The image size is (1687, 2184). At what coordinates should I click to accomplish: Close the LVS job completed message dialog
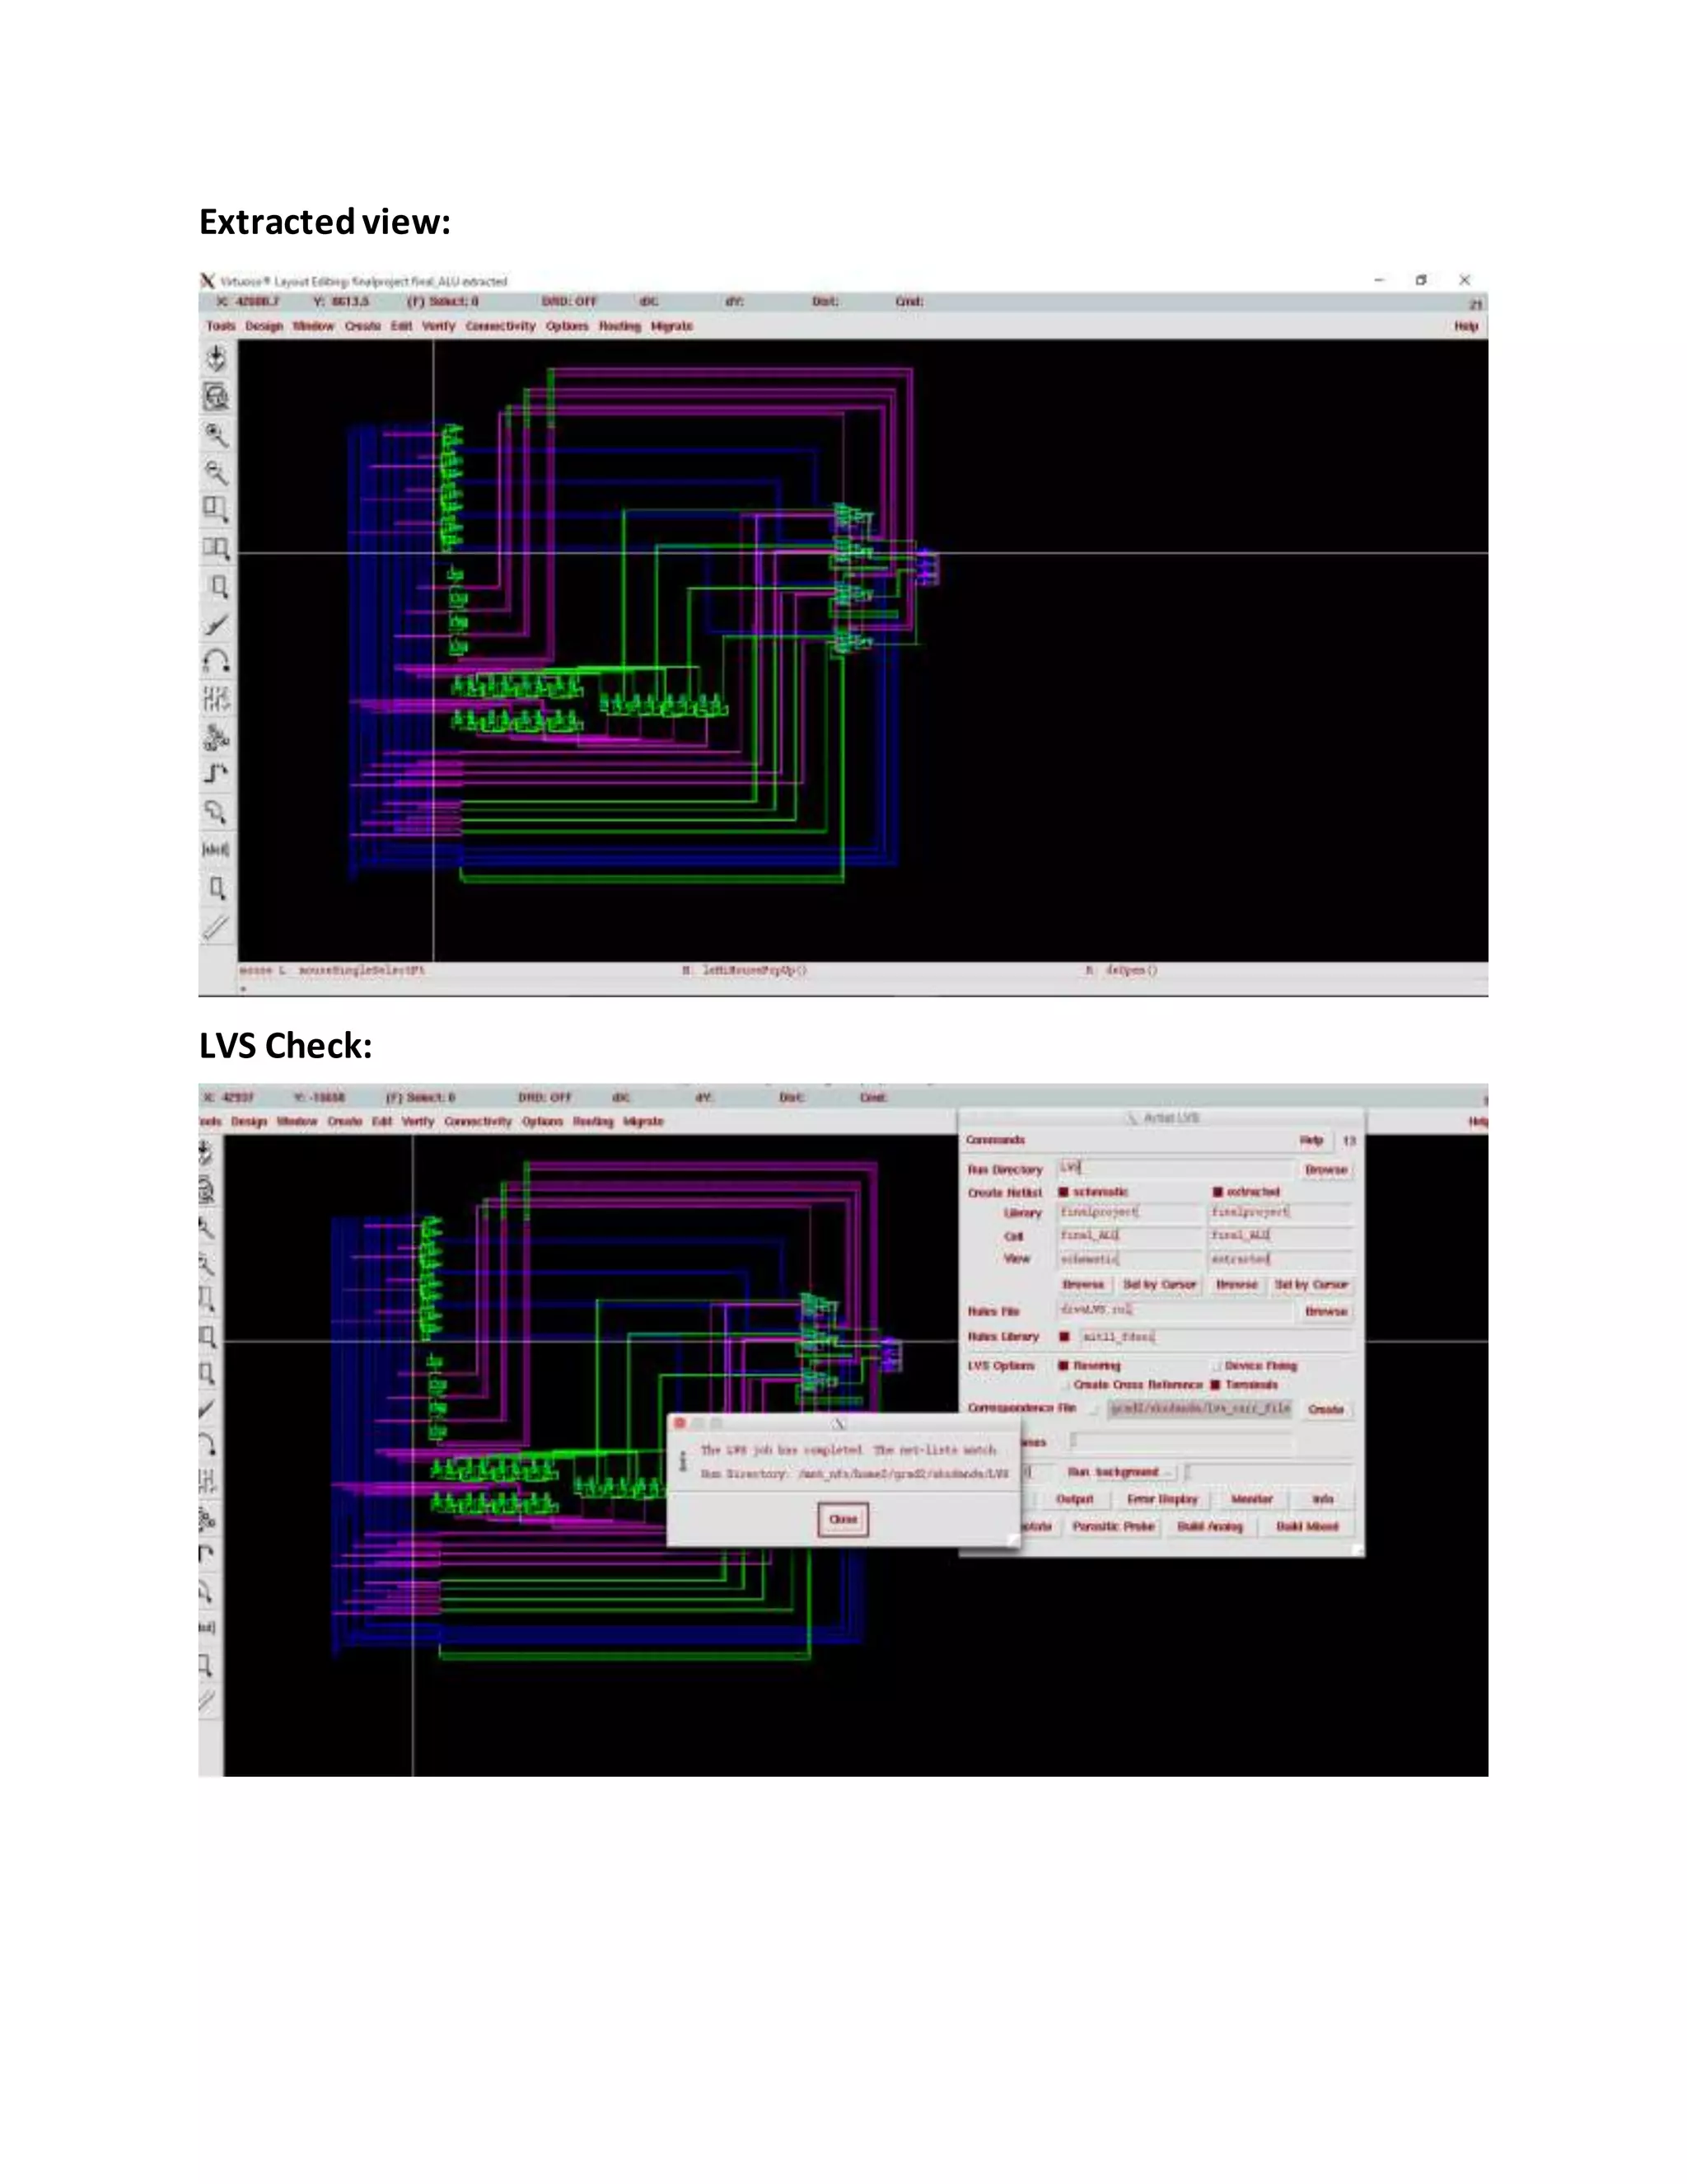(843, 1519)
